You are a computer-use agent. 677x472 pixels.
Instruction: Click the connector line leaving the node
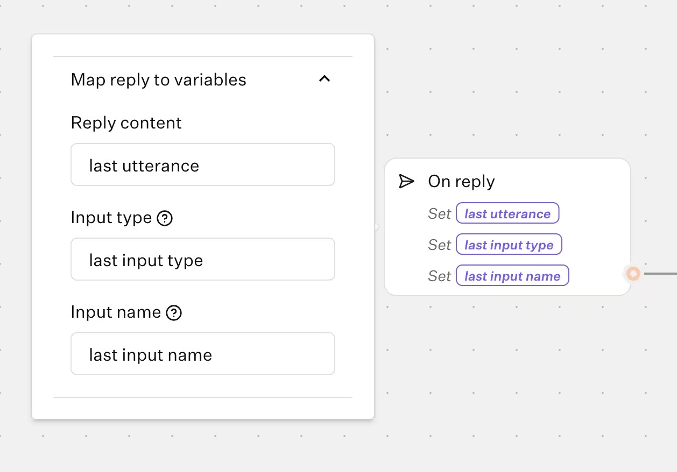tap(659, 274)
